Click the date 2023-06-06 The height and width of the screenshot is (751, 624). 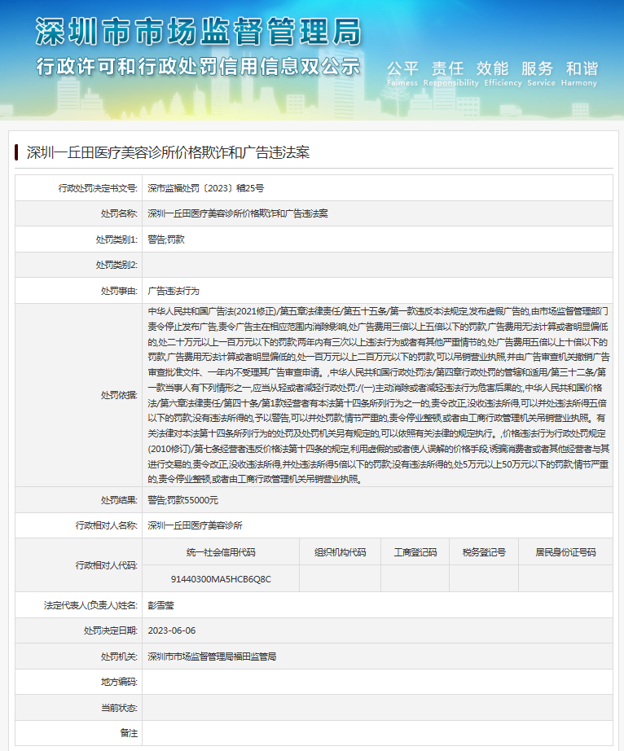(x=171, y=630)
